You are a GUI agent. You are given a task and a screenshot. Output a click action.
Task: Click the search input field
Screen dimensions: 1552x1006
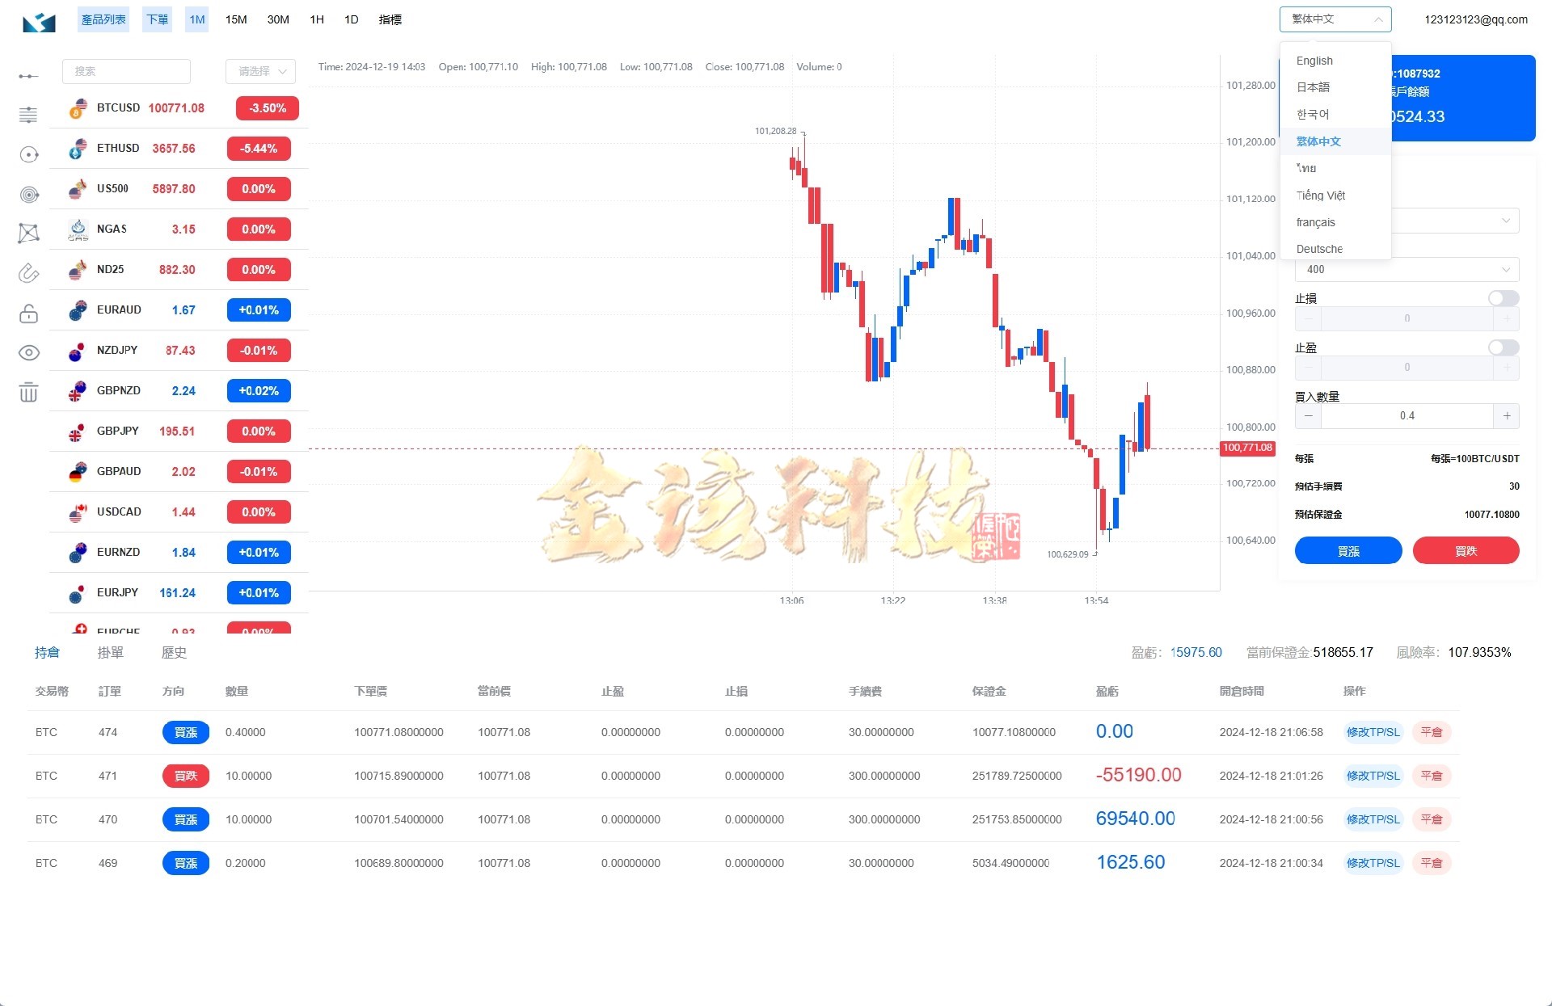(126, 71)
